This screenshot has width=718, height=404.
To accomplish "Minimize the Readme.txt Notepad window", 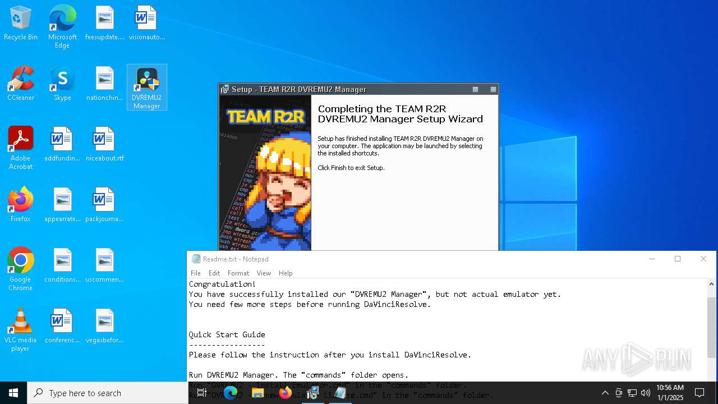I will pos(652,259).
